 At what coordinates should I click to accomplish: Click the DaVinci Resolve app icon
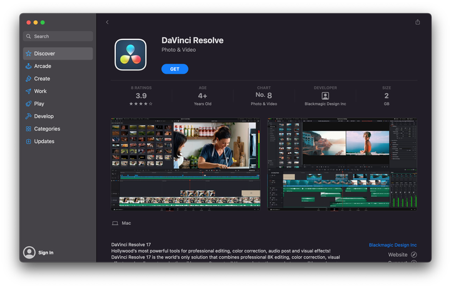tap(130, 54)
